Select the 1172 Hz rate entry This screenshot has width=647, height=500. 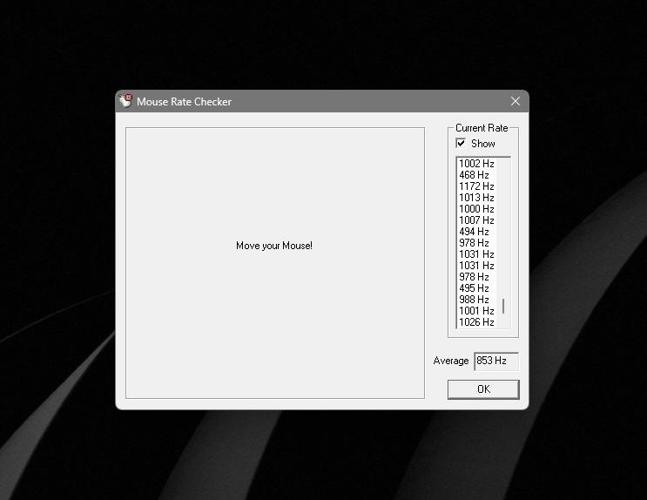click(x=476, y=186)
